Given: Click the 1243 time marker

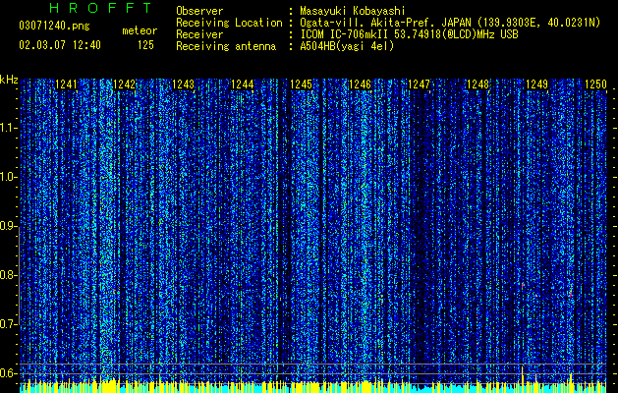Looking at the screenshot, I should point(184,84).
